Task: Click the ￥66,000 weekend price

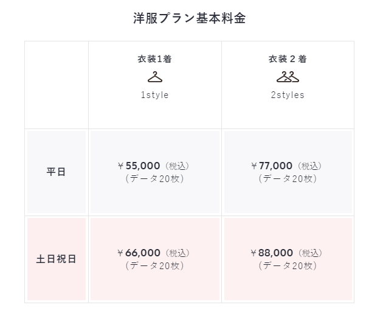Action: point(139,253)
